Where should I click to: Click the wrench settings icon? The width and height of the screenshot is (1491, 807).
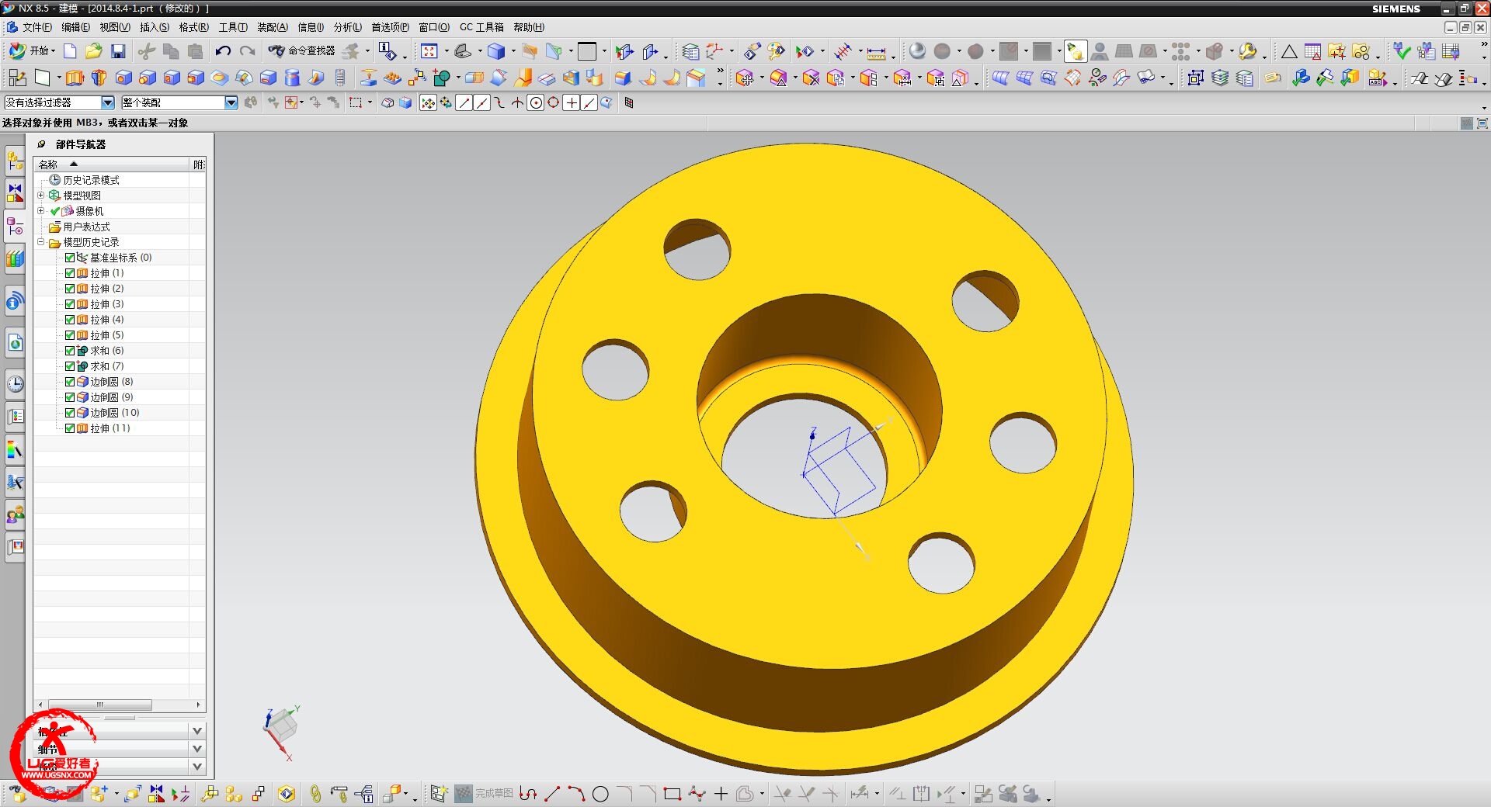pos(1247,51)
